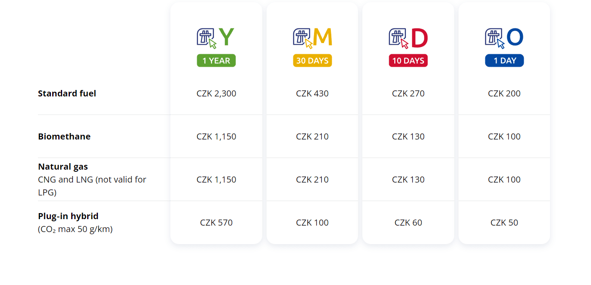
Task: Choose the CZK 200 one-day price
Action: pyautogui.click(x=504, y=93)
